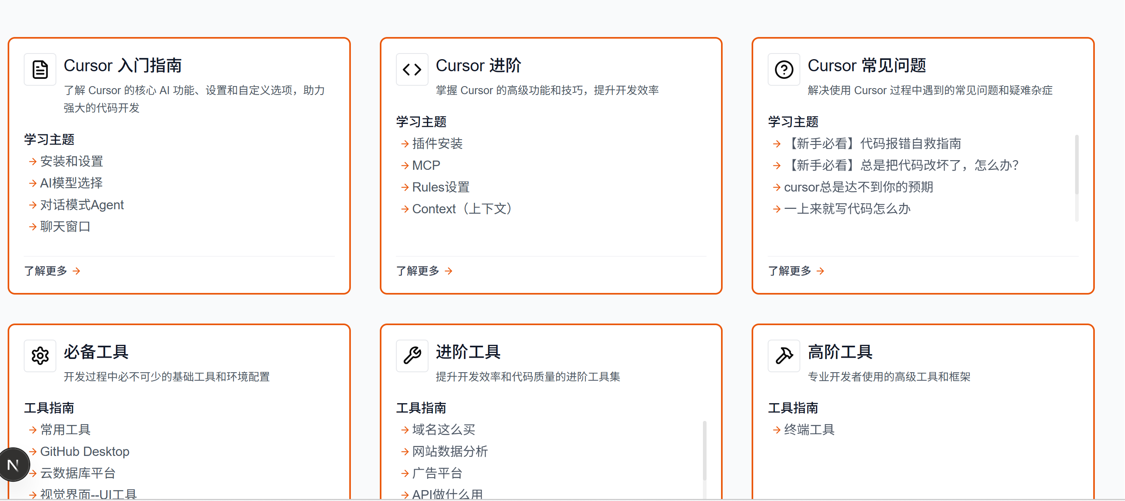Click the scrollbar in 进阶工具 guide list

point(705,451)
